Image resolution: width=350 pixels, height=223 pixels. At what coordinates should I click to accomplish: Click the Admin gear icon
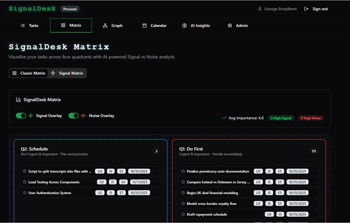point(230,26)
